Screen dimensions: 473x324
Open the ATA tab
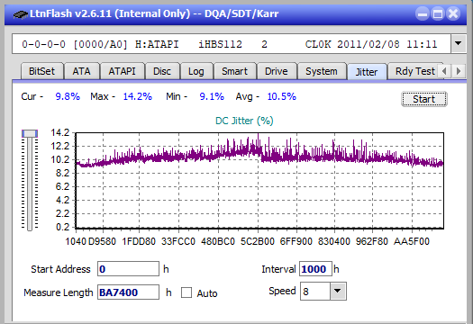coord(81,71)
